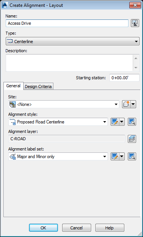Open the Site dropdown showing <None>
Viewport: 143px width, 237px height.
tap(64, 104)
